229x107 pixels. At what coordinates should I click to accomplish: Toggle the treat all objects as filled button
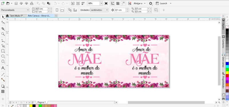point(156,10)
